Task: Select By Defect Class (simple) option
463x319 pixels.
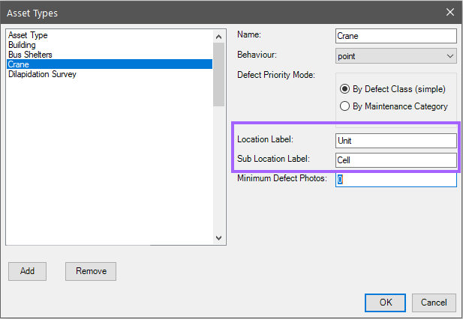Action: [x=346, y=88]
